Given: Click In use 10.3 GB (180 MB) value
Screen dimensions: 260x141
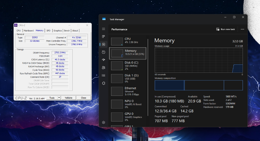Looking at the screenshot, I should tap(169, 101).
